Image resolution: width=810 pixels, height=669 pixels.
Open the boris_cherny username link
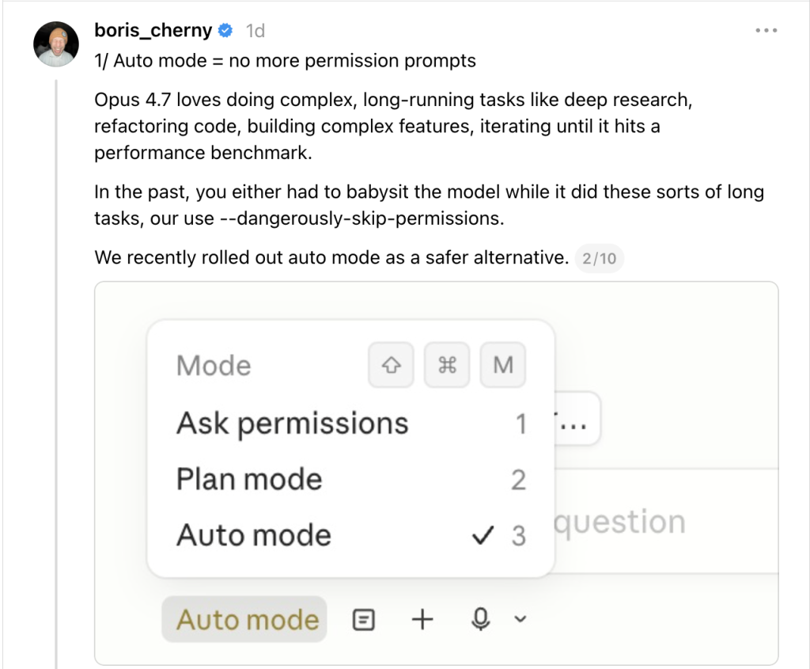(153, 31)
